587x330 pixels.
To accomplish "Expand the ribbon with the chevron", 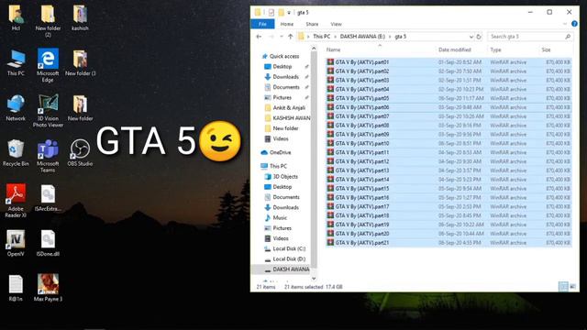I will click(x=565, y=24).
